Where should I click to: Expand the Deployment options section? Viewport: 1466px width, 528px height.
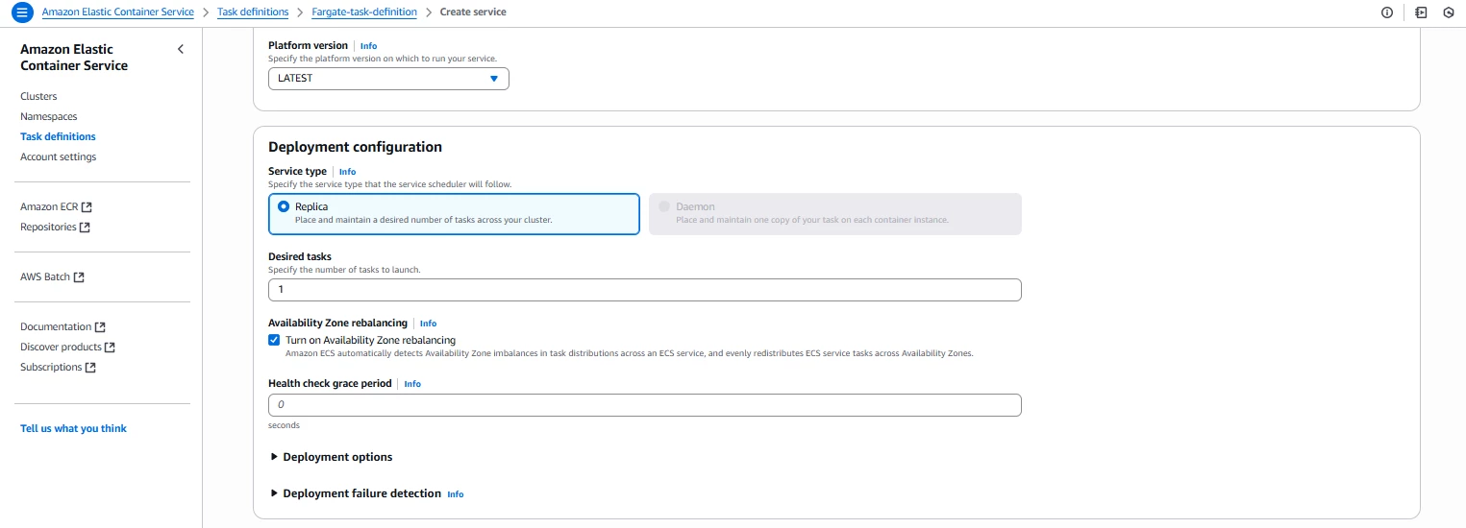pos(331,457)
